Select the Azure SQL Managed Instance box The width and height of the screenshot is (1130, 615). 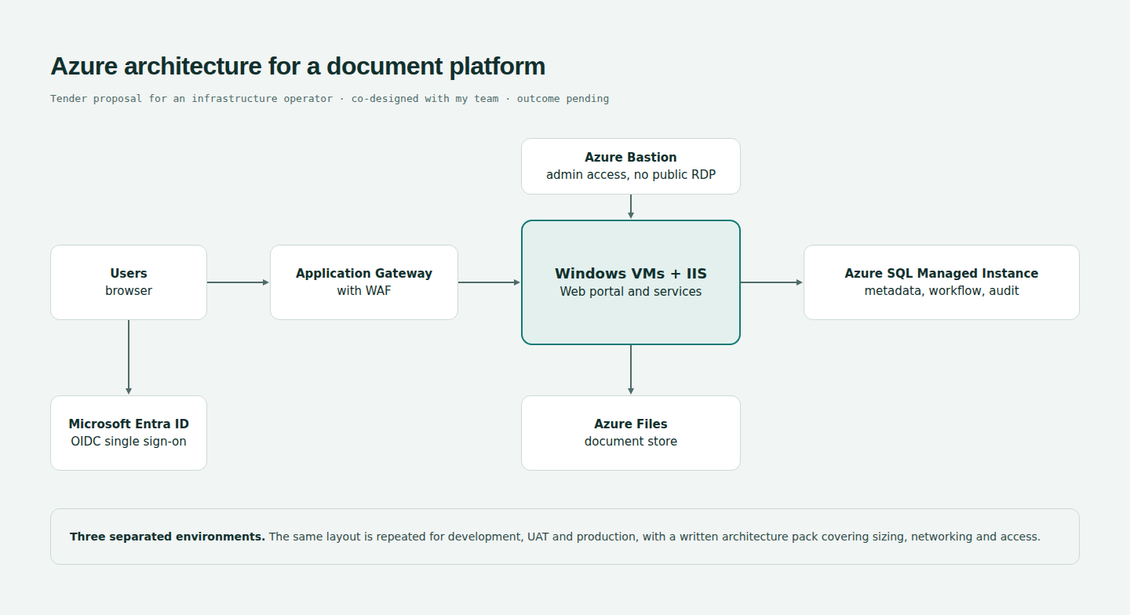942,282
